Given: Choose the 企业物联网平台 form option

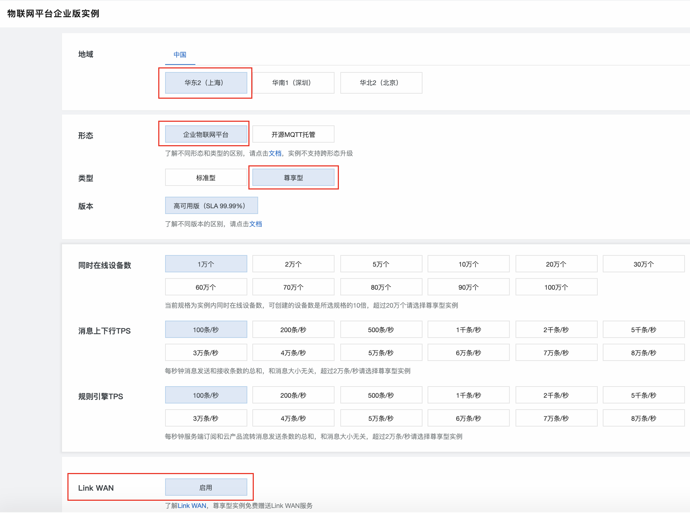Looking at the screenshot, I should [206, 134].
